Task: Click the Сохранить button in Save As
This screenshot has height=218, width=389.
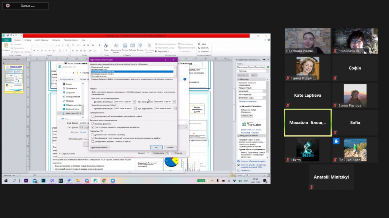Action: point(158,153)
